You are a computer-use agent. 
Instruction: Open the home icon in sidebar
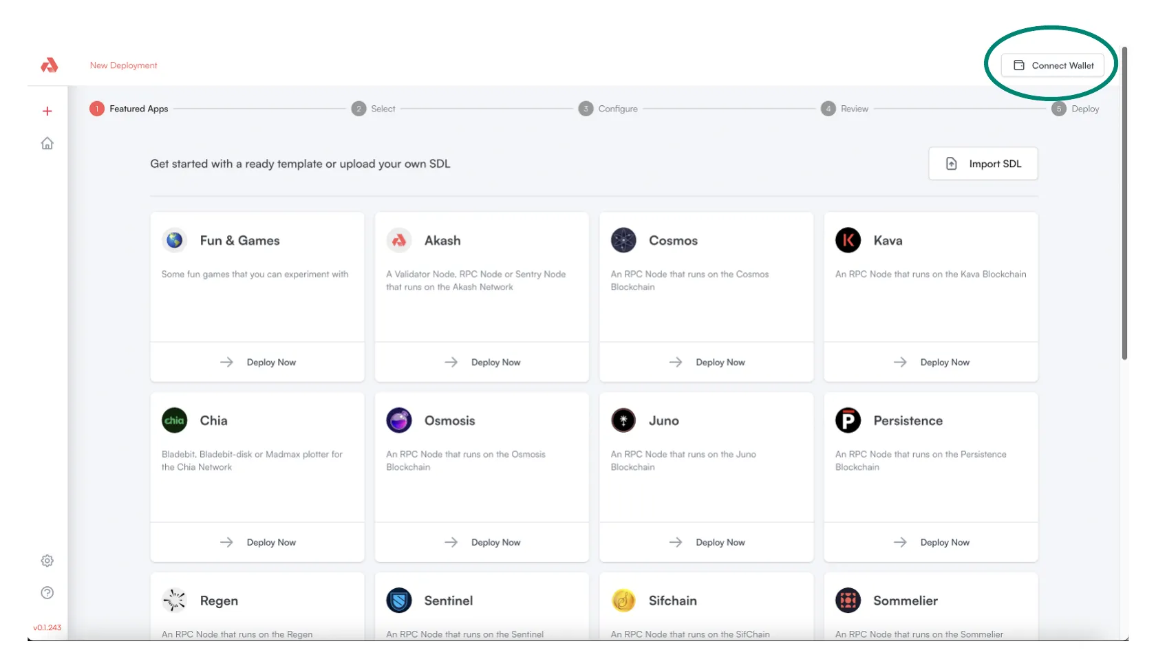(47, 143)
